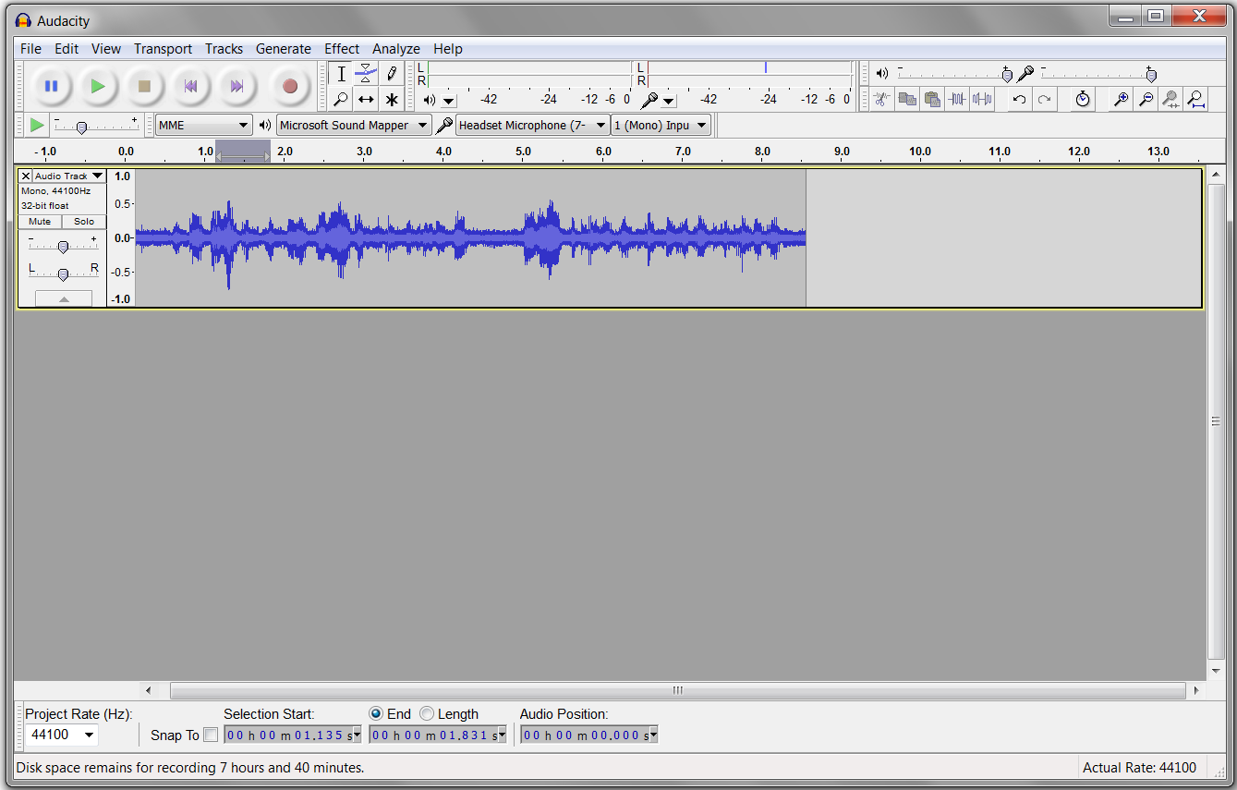Select the Selection (I-beam) tool
This screenshot has height=790, width=1237.
341,74
